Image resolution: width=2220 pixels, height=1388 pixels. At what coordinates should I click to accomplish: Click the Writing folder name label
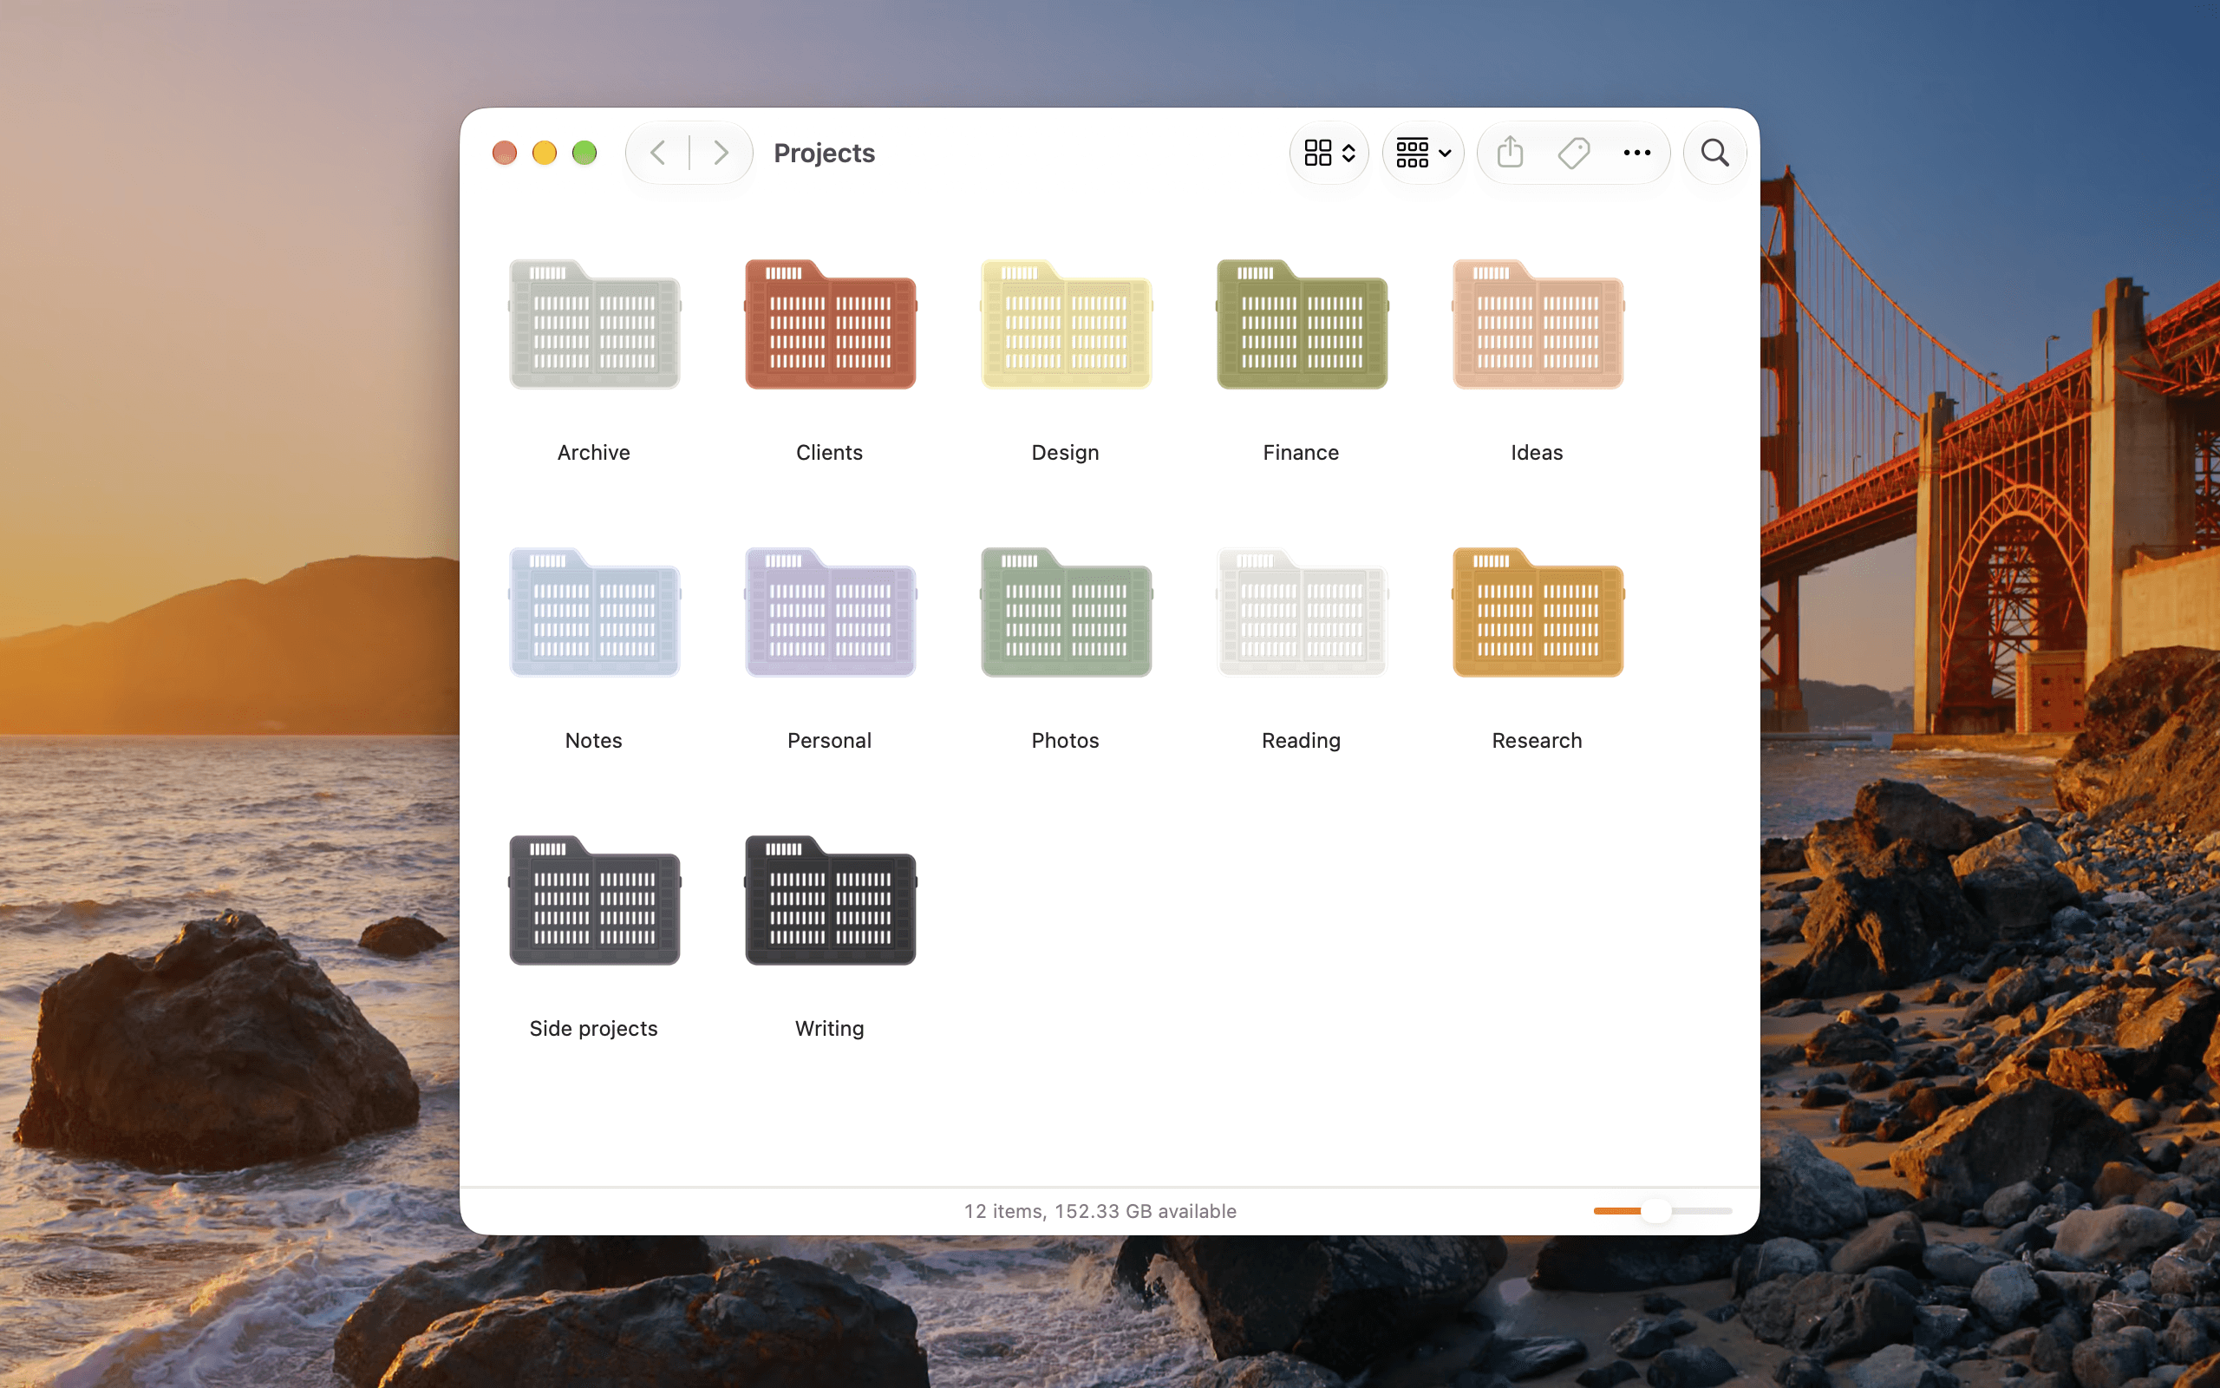point(829,1029)
